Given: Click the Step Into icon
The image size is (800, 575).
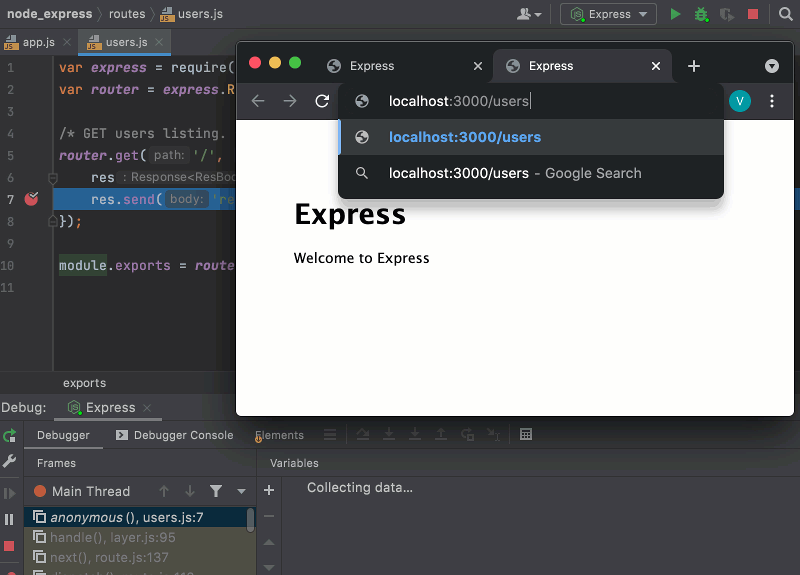Looking at the screenshot, I should (389, 434).
